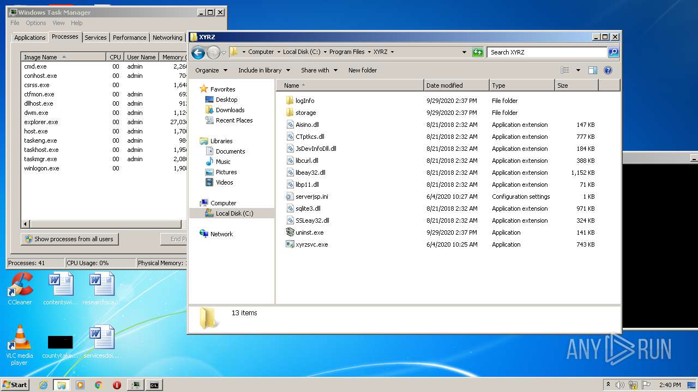Viewport: 698px width, 392px height.
Task: Select Network in navigation pane
Action: [221, 234]
